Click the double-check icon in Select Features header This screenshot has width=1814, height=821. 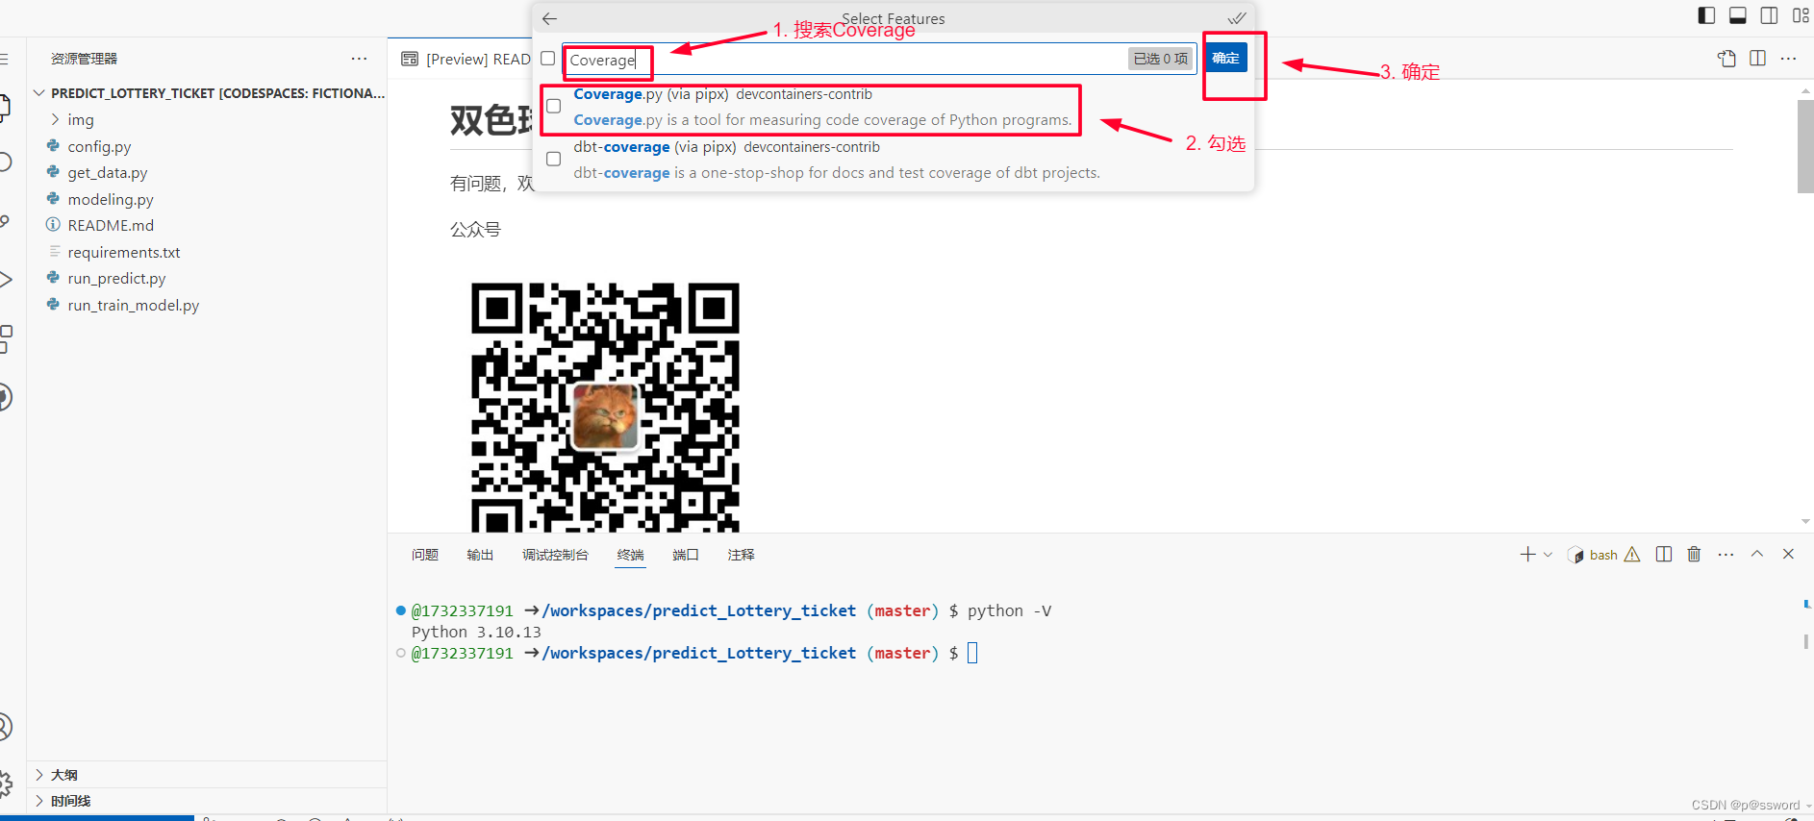point(1237,18)
